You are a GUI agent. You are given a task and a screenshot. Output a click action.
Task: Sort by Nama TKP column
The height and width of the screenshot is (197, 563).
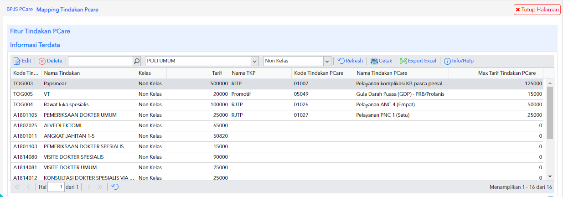pyautogui.click(x=260, y=73)
